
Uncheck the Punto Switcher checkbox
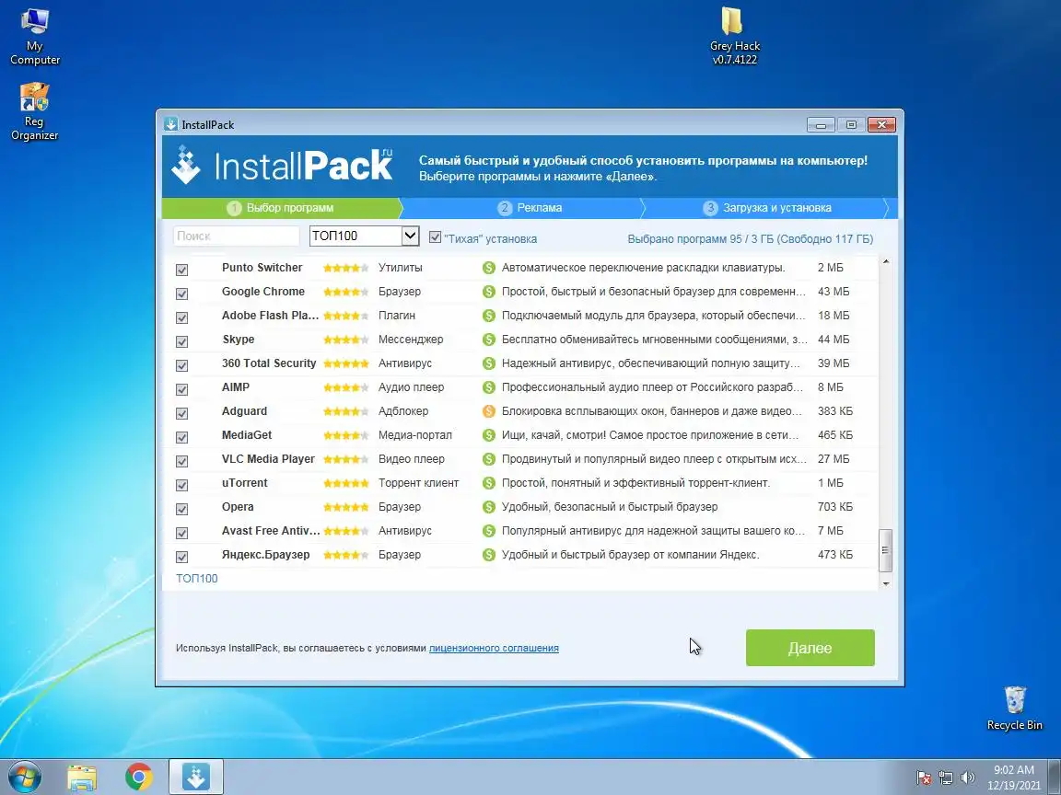(x=182, y=270)
